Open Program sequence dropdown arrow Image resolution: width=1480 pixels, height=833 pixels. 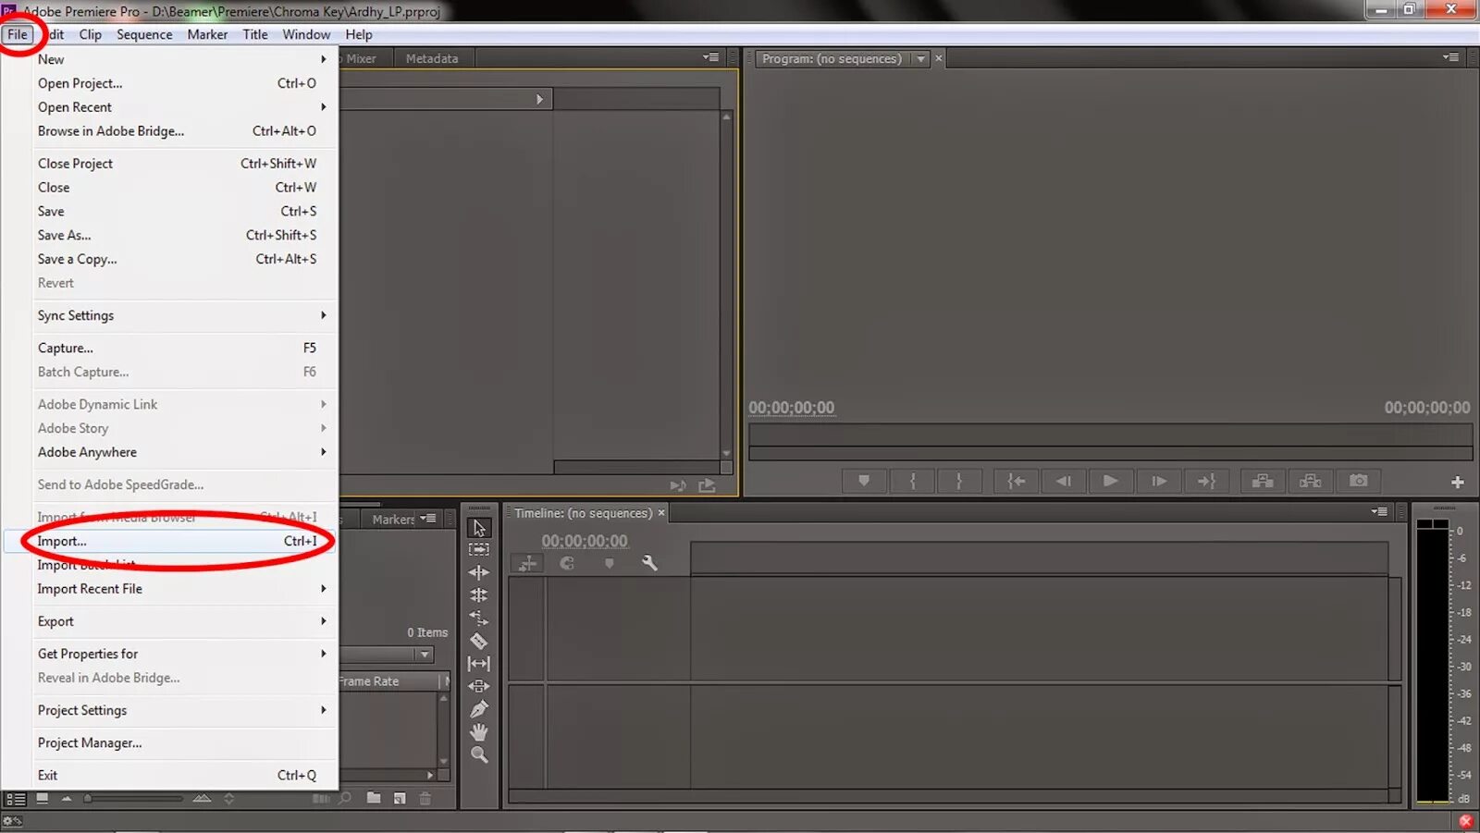tap(920, 59)
